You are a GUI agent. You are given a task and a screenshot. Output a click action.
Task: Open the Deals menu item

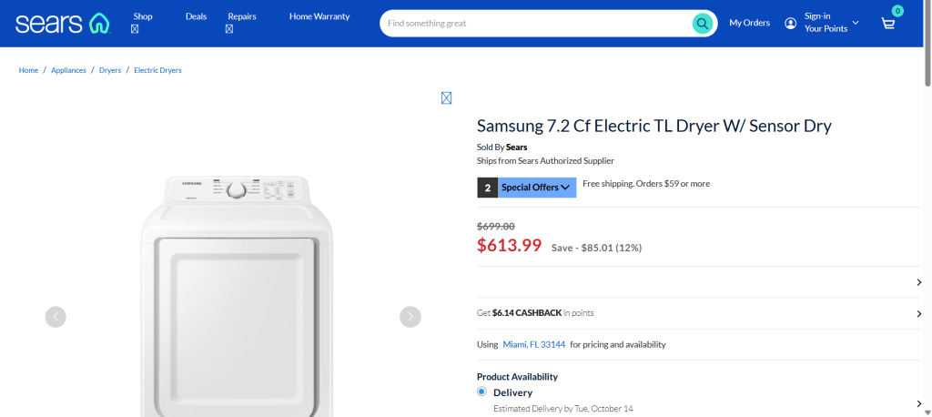[x=196, y=16]
